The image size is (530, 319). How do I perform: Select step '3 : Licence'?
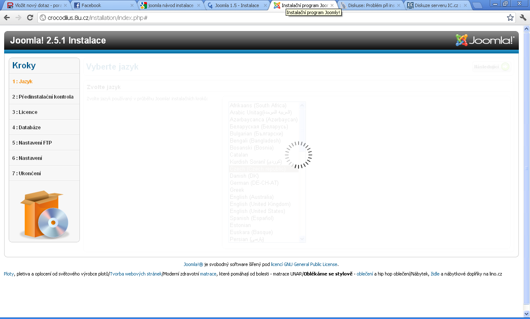click(44, 112)
